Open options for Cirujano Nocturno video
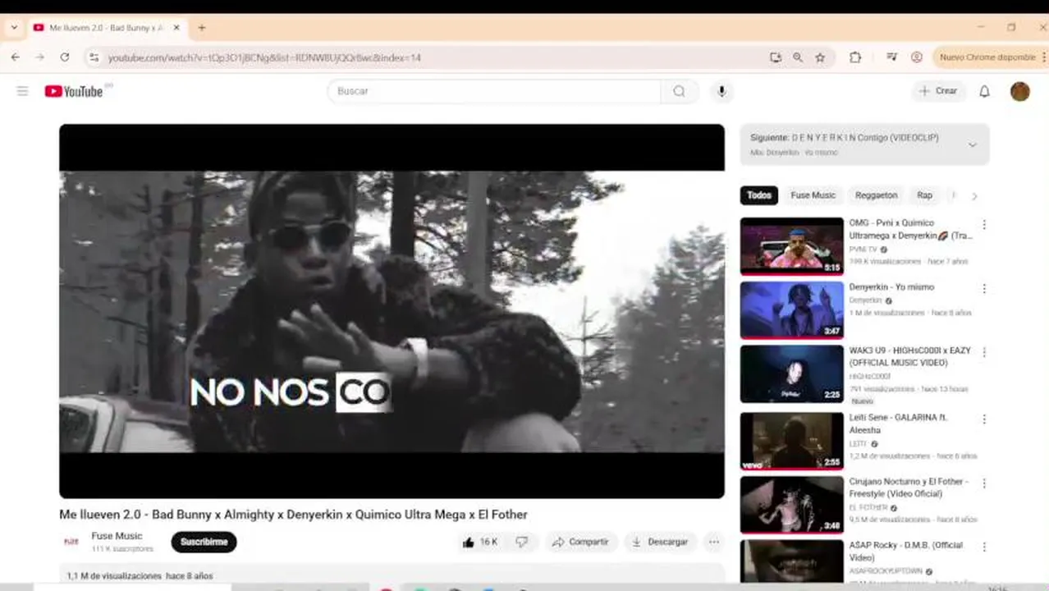This screenshot has width=1049, height=591. (x=984, y=483)
